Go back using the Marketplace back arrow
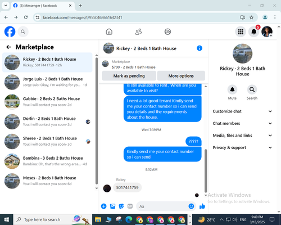The width and height of the screenshot is (281, 225). pos(9,47)
